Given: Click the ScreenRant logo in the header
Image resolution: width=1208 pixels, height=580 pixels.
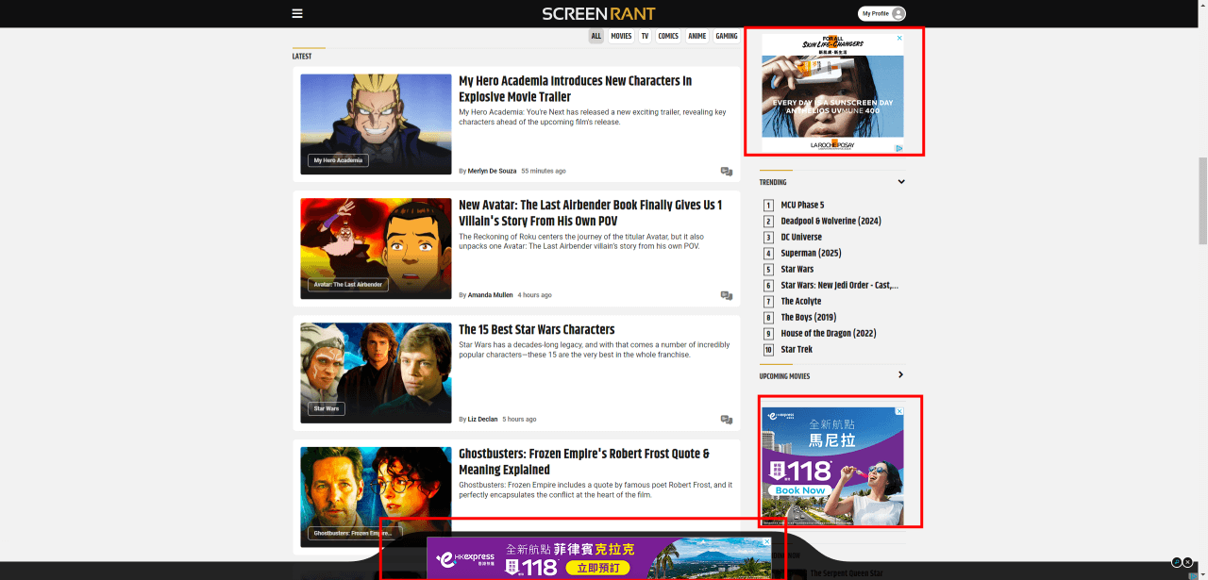Looking at the screenshot, I should (x=598, y=13).
